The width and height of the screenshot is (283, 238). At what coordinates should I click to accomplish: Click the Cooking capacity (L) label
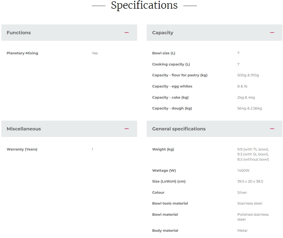coord(171,64)
